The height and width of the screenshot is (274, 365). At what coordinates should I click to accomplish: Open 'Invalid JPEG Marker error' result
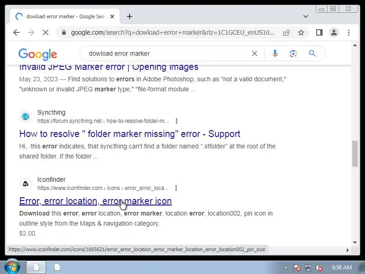pyautogui.click(x=109, y=67)
